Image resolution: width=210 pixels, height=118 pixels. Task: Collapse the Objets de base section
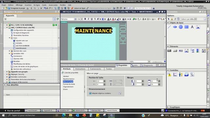pos(168,23)
